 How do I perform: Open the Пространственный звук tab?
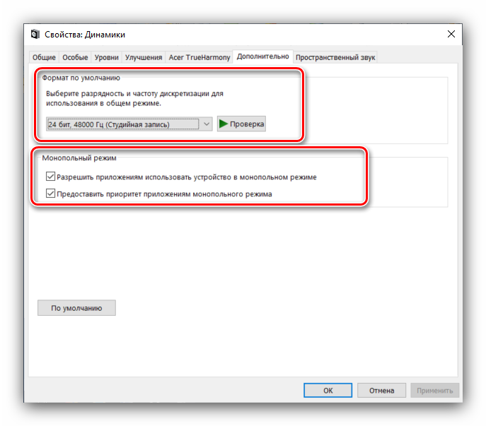click(x=335, y=58)
